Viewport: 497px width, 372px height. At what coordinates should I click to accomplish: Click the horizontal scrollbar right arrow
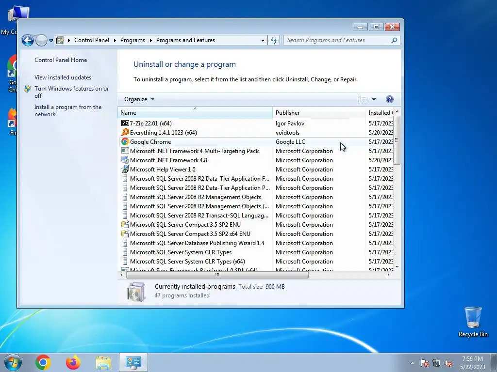tap(389, 275)
